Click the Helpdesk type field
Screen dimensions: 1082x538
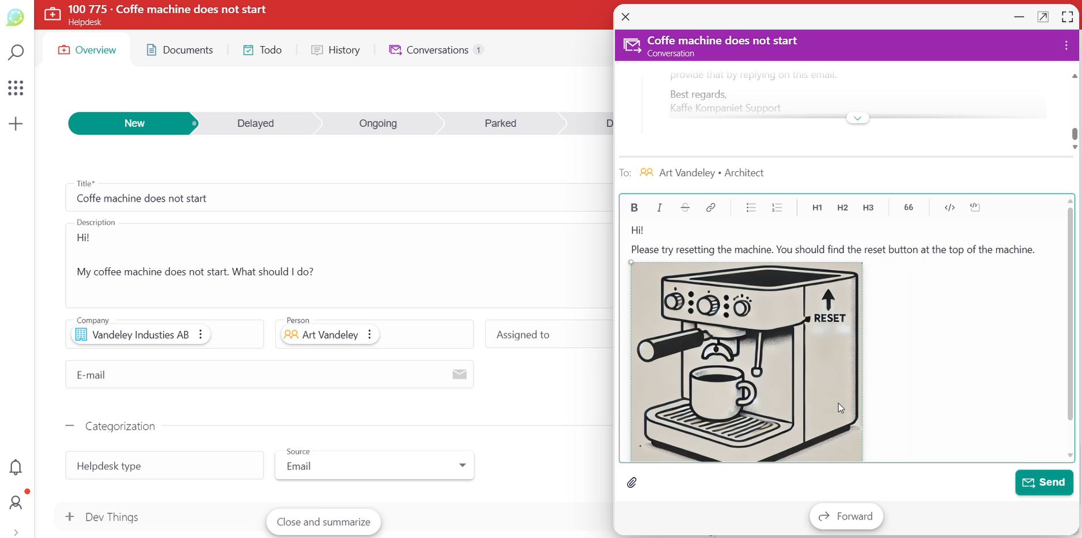(165, 465)
